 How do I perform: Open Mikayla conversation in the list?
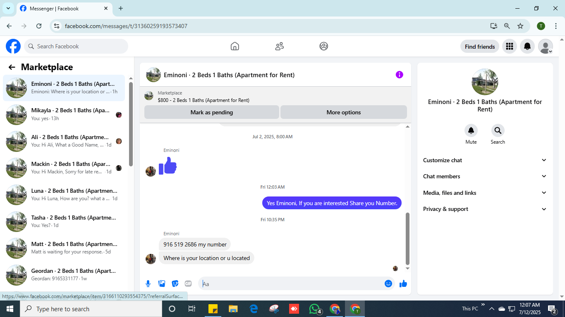point(64,114)
